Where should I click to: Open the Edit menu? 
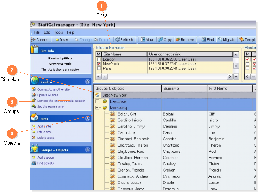pyautogui.click(x=47, y=32)
